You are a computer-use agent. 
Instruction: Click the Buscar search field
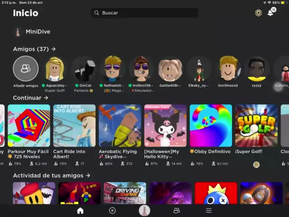point(144,13)
